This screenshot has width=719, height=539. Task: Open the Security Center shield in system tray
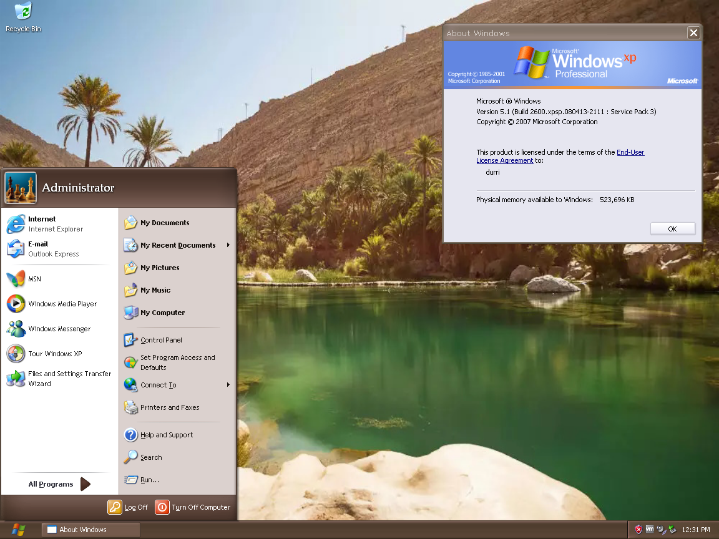tap(638, 529)
